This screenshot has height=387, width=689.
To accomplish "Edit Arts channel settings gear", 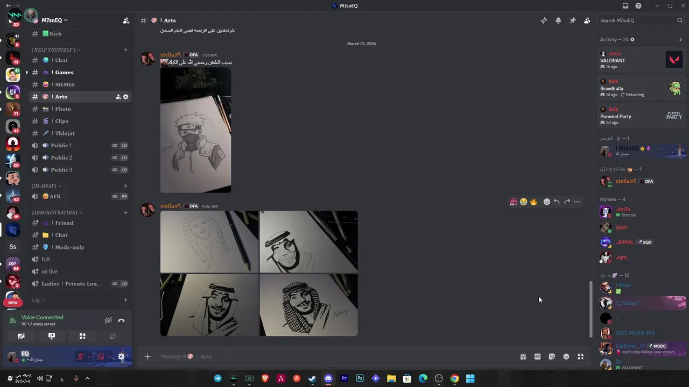I will (125, 97).
